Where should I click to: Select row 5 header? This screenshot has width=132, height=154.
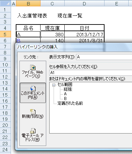tap(5, 34)
